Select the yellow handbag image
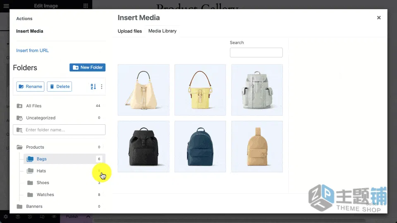This screenshot has height=223, width=397. tap(200, 90)
